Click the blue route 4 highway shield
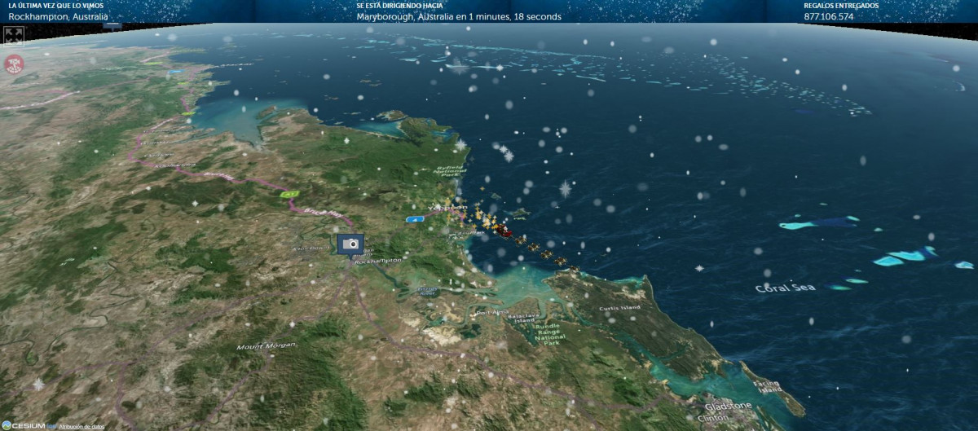Screen dimensions: 978x431 point(416,219)
